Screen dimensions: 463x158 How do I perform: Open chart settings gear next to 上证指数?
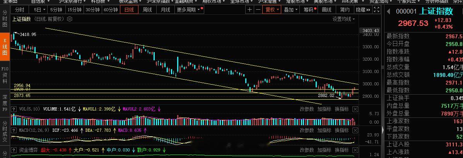69,19
